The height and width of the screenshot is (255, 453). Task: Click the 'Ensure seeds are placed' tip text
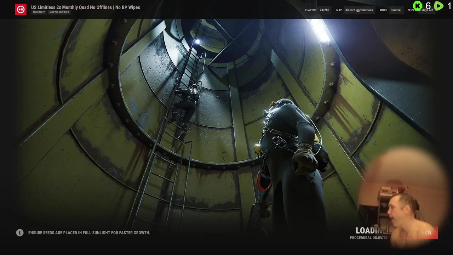tap(89, 233)
